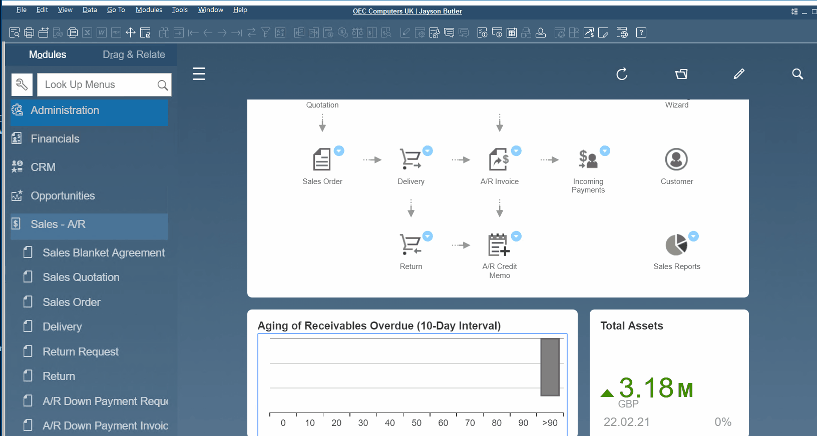Click the wrench icon beside Look Up Menus
The image size is (817, 436).
(x=22, y=84)
